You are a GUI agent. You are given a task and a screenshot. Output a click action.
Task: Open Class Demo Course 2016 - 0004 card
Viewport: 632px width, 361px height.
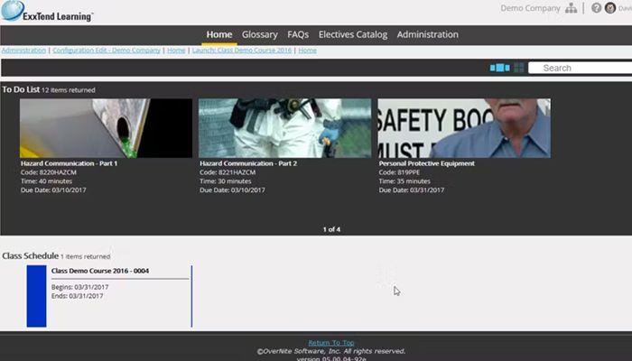(108, 295)
